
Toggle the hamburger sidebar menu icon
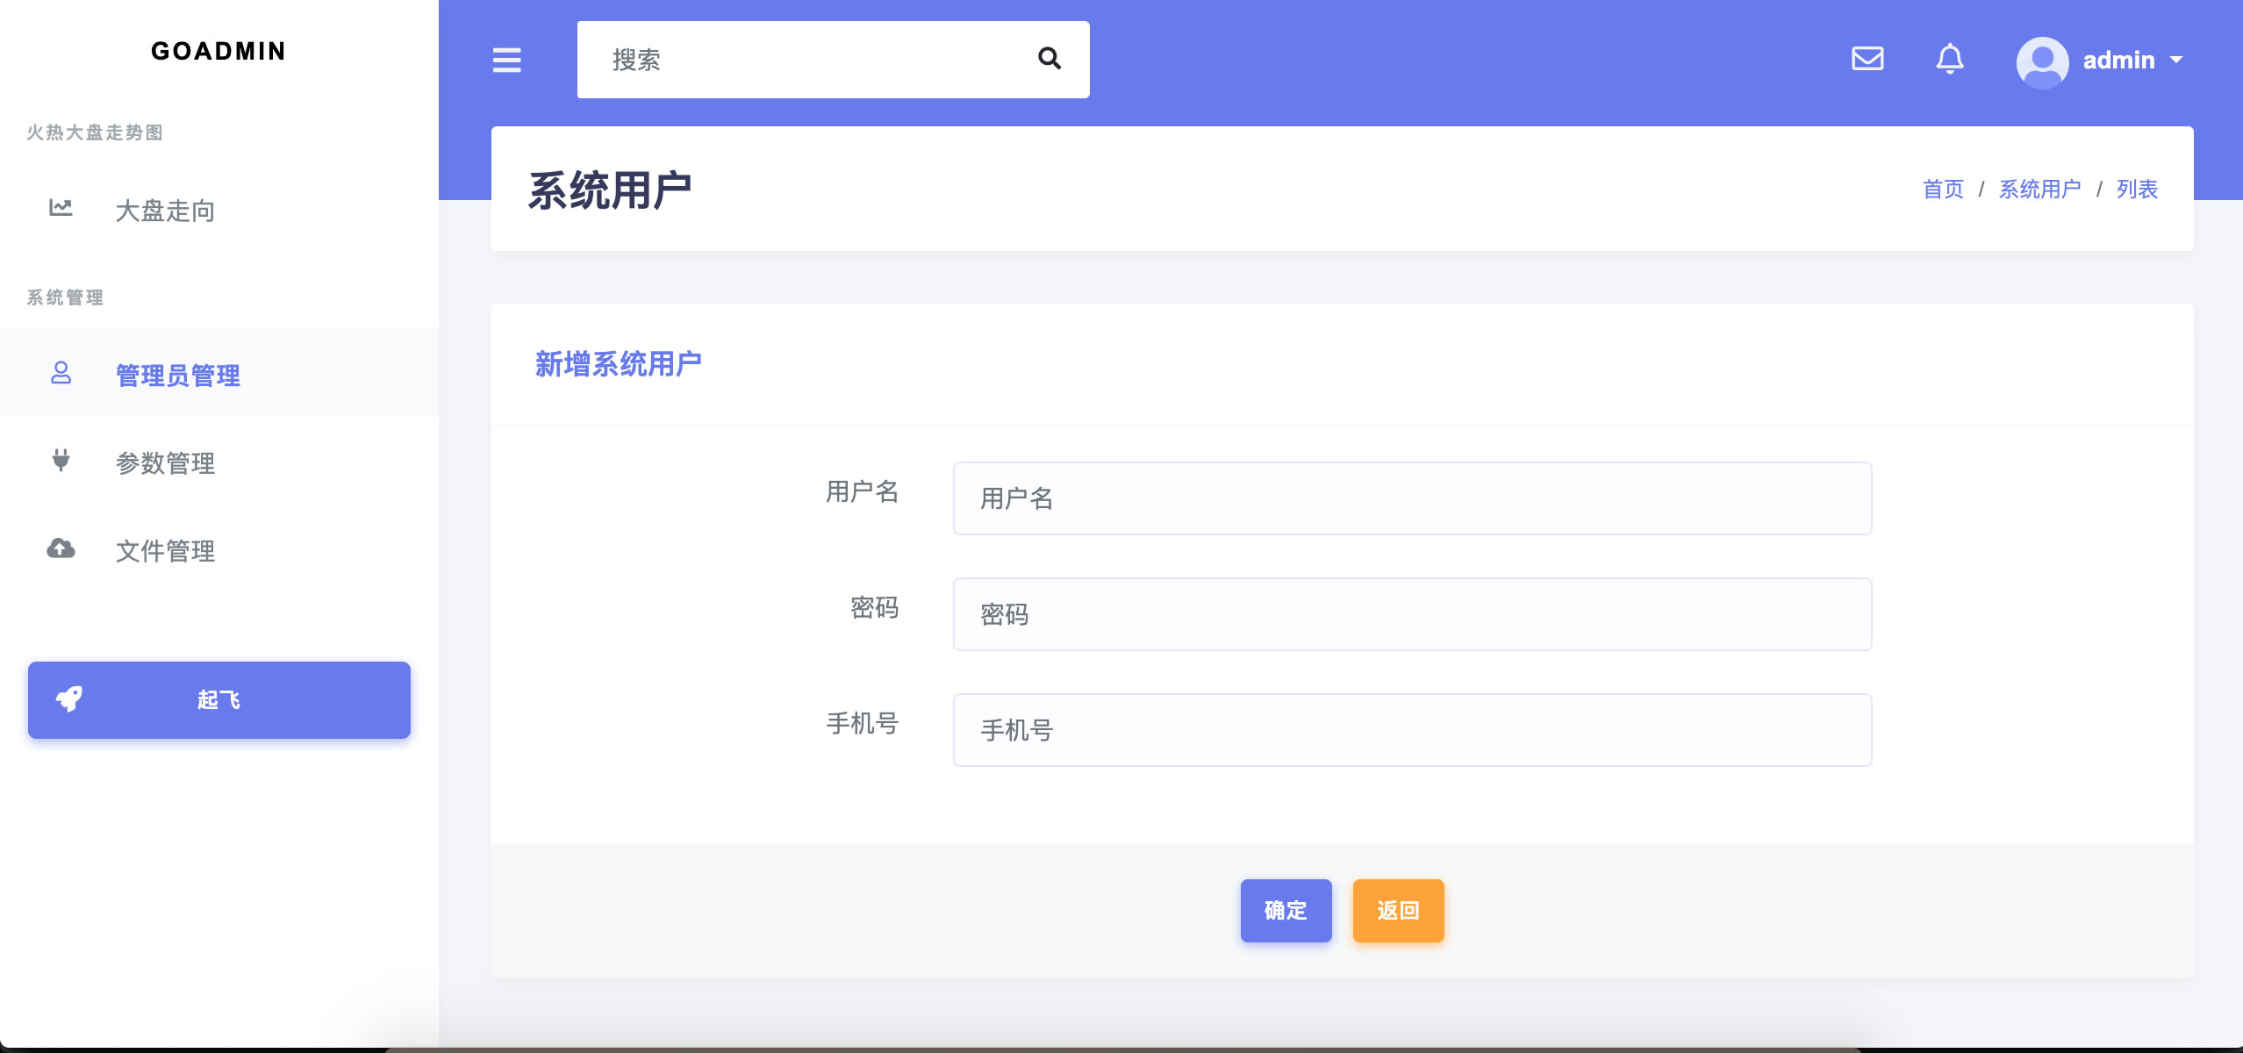coord(506,60)
